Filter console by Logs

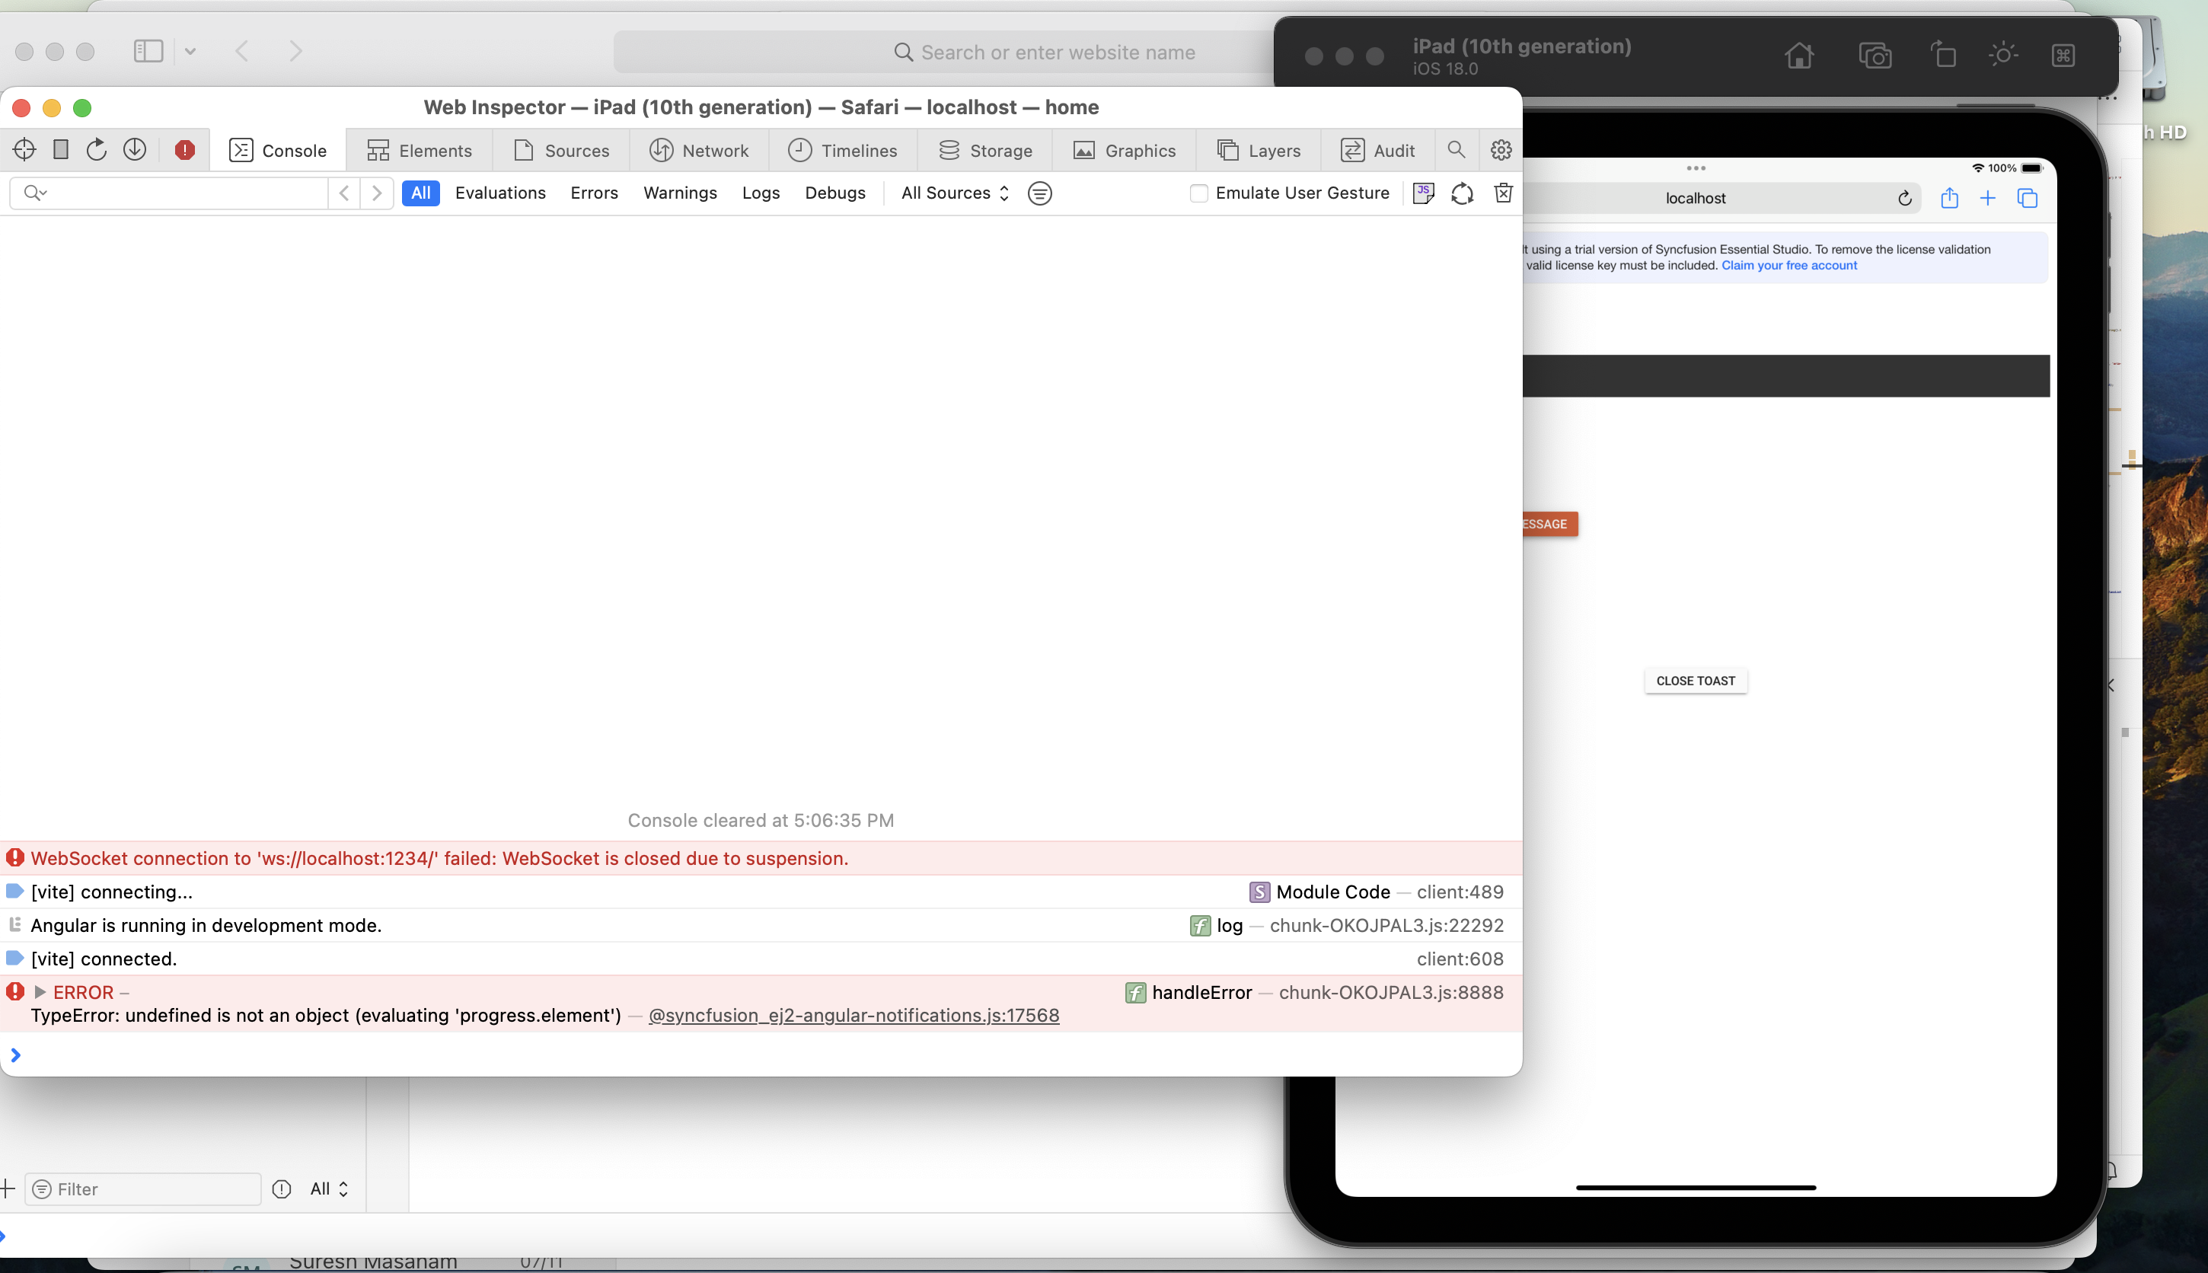click(x=761, y=193)
